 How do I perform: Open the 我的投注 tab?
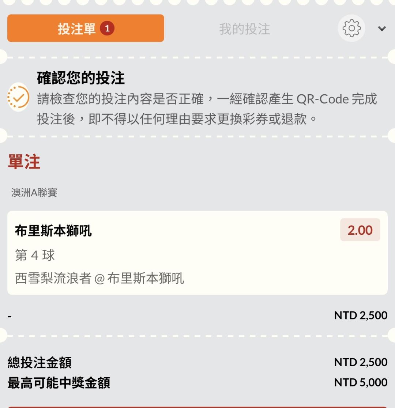click(244, 29)
